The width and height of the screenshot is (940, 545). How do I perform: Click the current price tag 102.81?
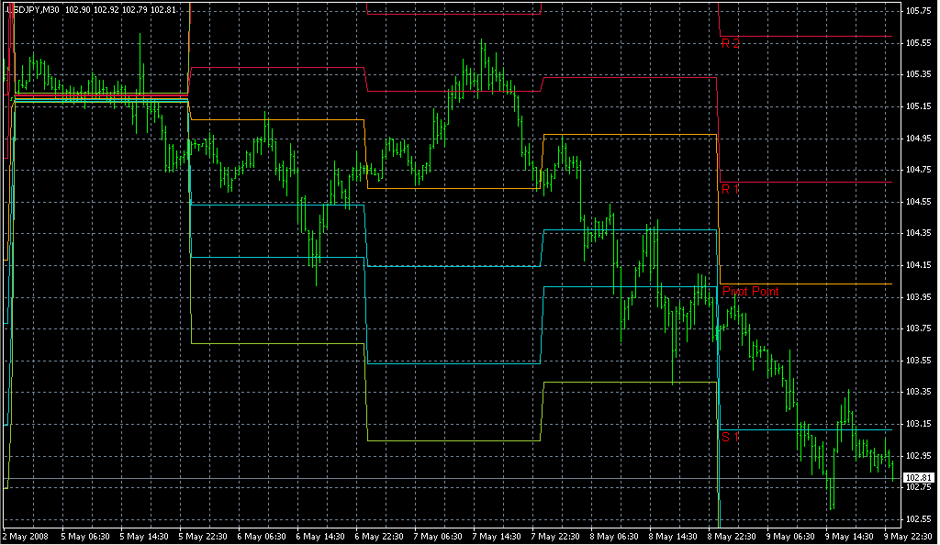tap(919, 478)
